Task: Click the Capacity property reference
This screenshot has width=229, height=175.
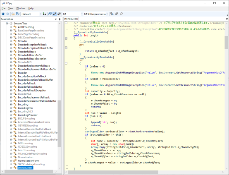Action: tap(112, 91)
